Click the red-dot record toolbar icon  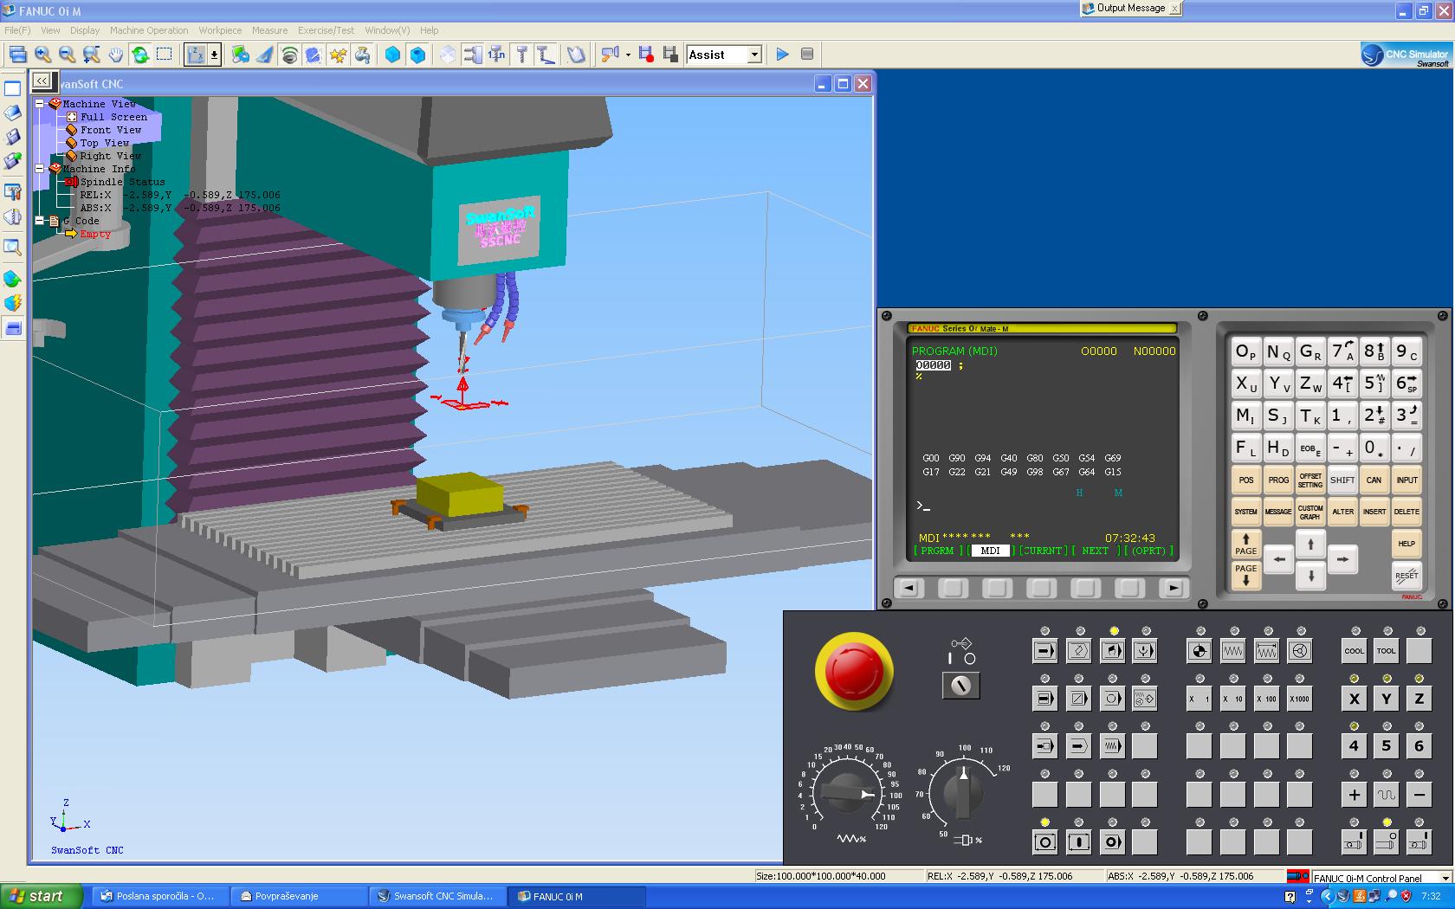point(645,55)
